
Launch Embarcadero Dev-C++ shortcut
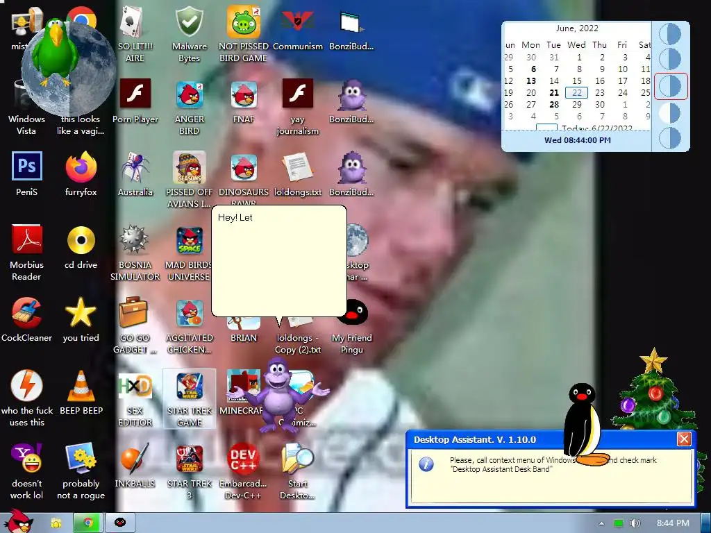click(x=244, y=472)
